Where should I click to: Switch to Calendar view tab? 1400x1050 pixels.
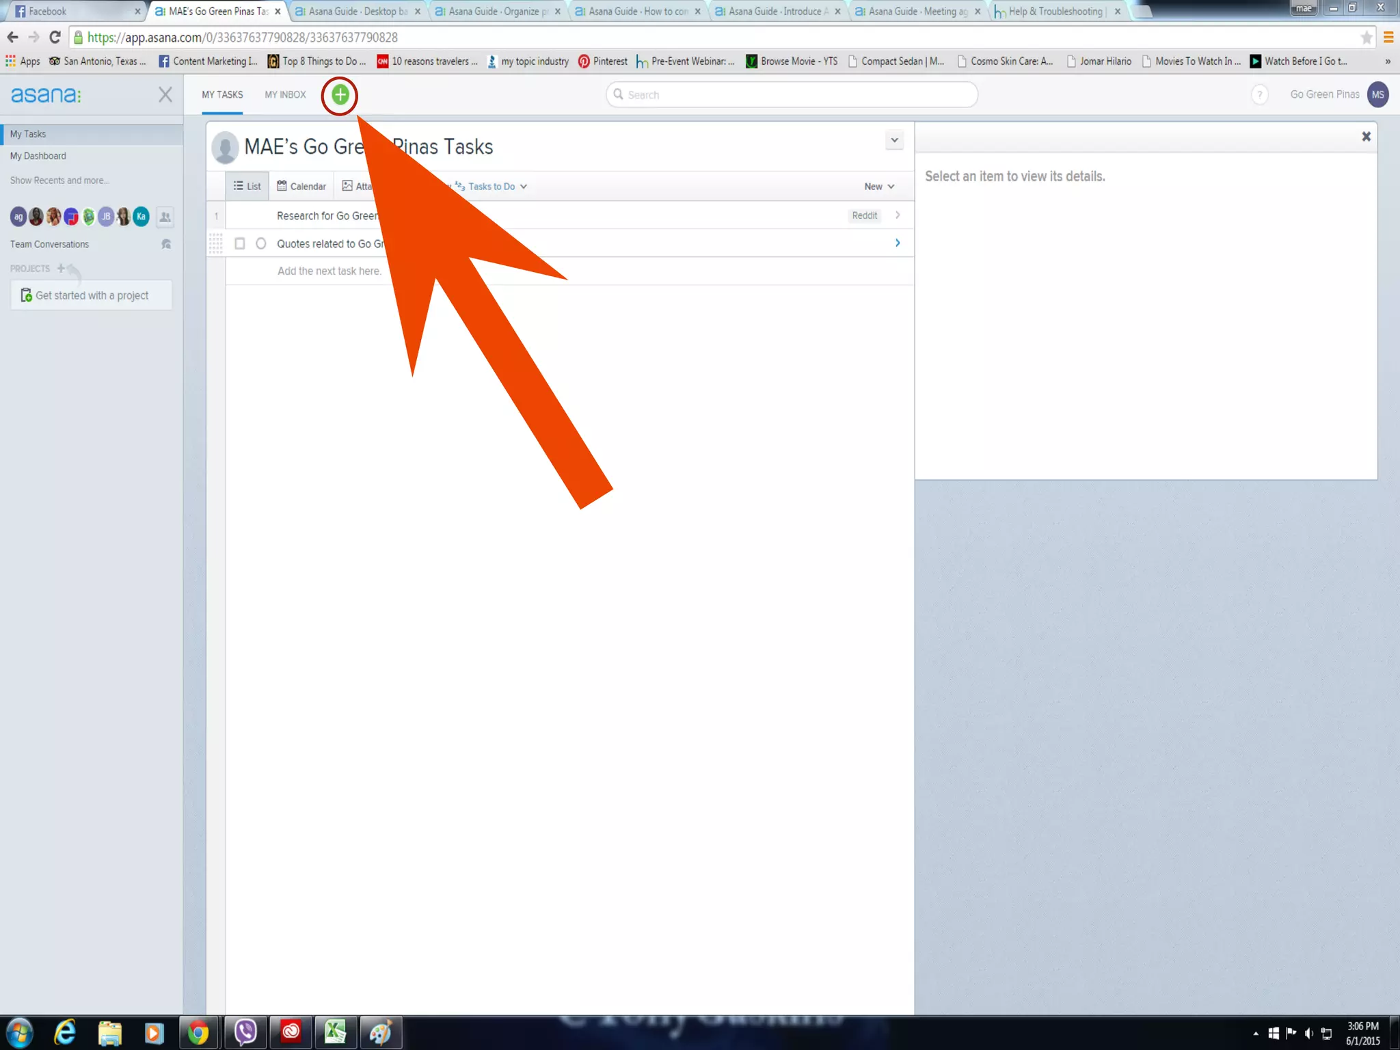point(301,187)
